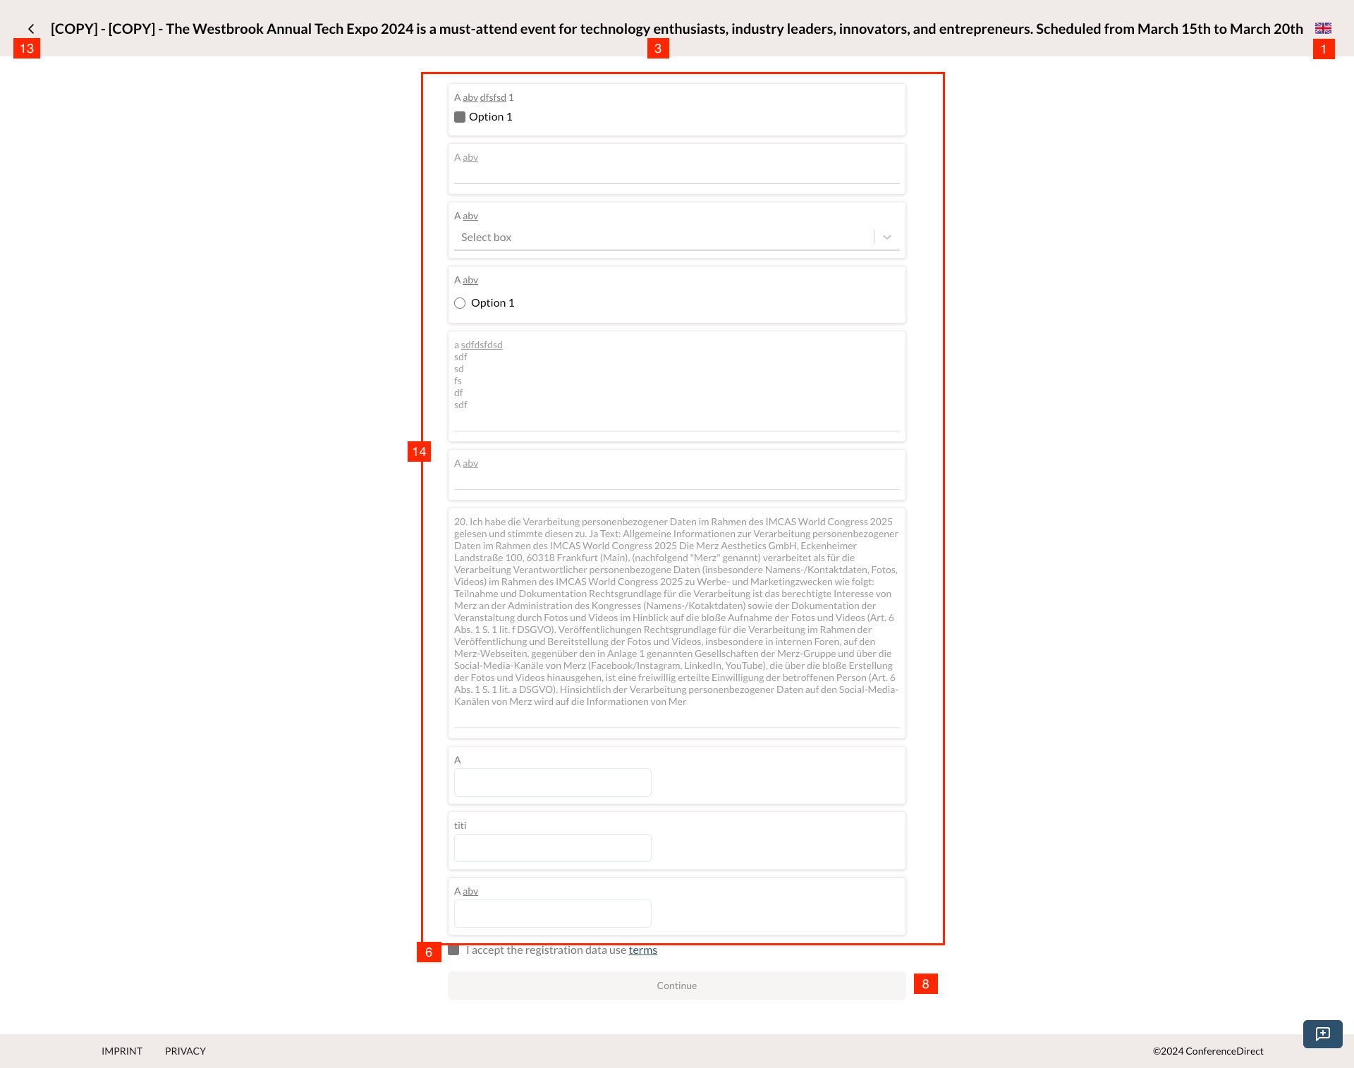1354x1068 pixels.
Task: Select the Option 1 radio button
Action: [460, 302]
